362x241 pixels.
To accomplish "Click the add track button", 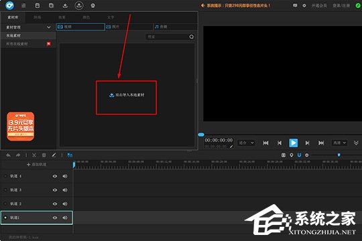I will pos(36,165).
